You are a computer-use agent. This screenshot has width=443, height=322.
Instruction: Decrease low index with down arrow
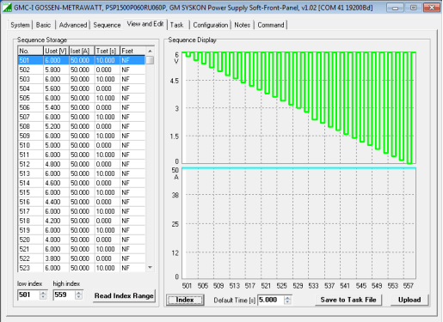click(43, 297)
